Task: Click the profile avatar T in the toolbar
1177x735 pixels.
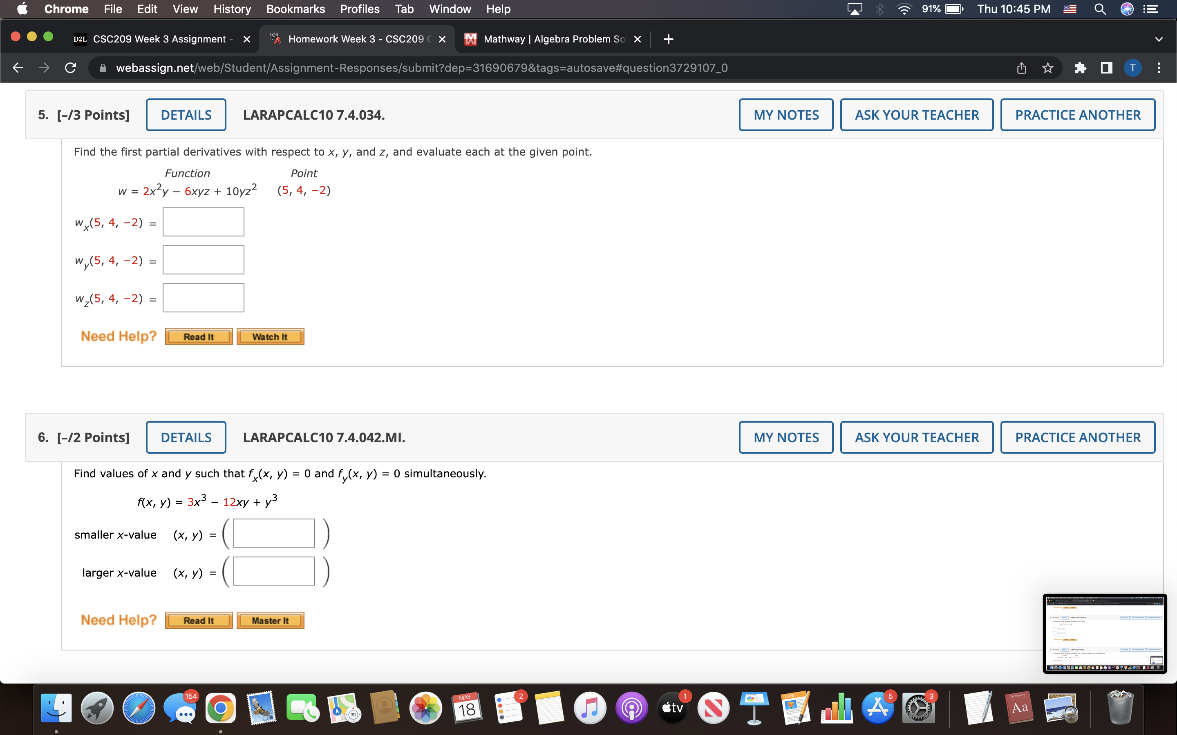Action: pos(1133,67)
